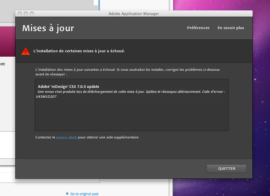
Task: Click the failed installation message text
Action: click(x=79, y=51)
